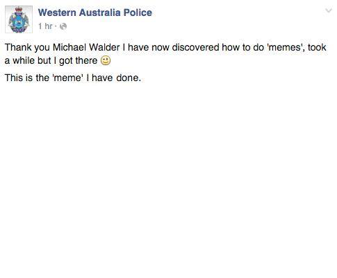Click the word "Western" in the page title
The width and height of the screenshot is (337, 278).
coord(57,12)
